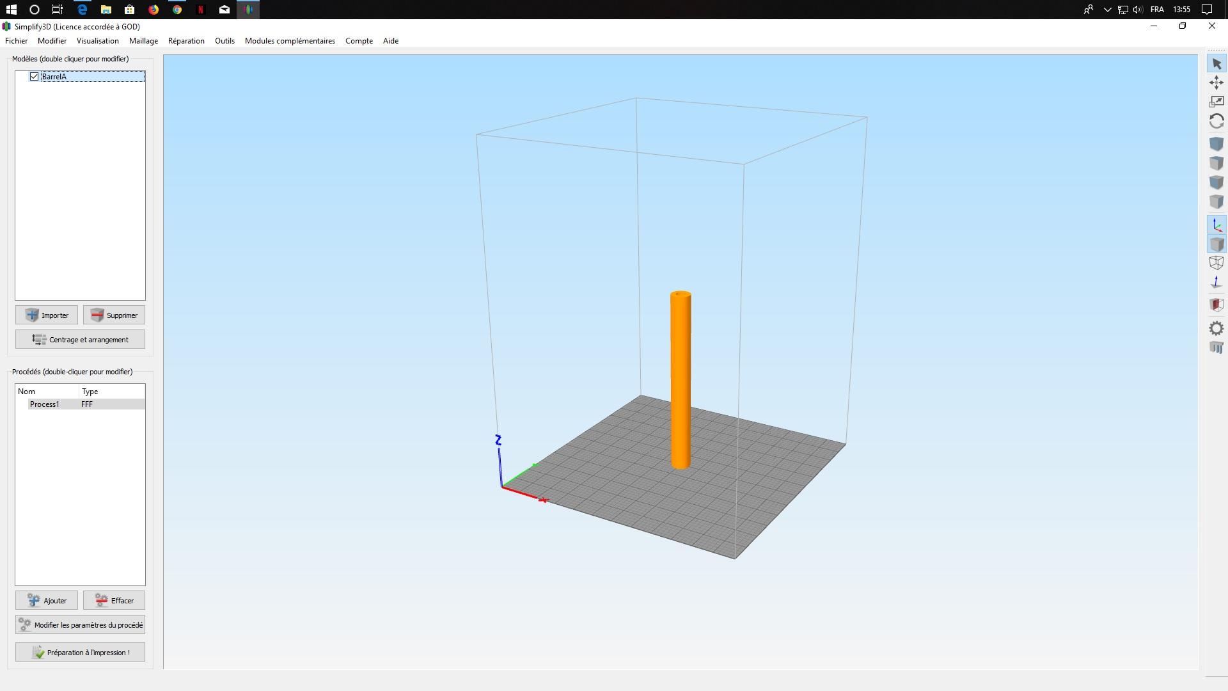Open the Outils menu
Screen dimensions: 1228x691
tap(224, 41)
